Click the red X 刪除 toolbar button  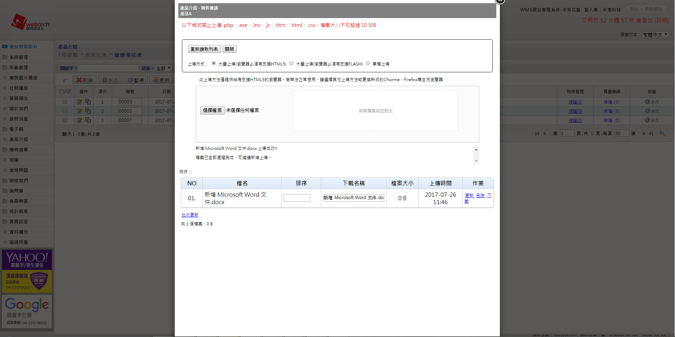[x=84, y=80]
